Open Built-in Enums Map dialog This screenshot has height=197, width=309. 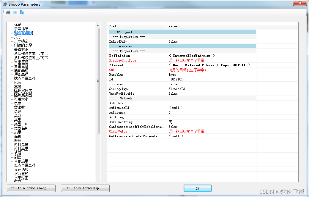85,188
